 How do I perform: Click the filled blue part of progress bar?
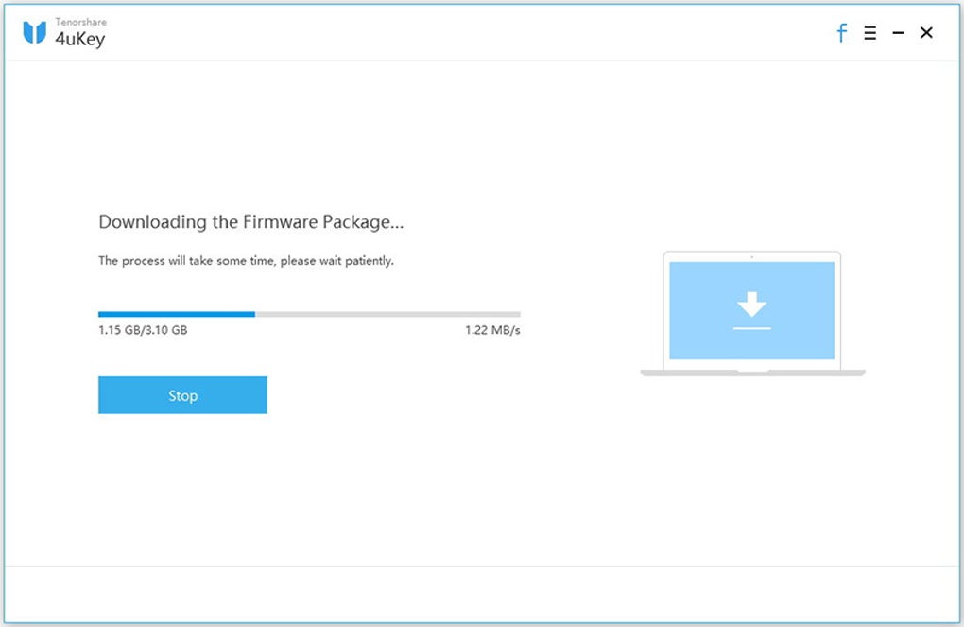point(176,314)
